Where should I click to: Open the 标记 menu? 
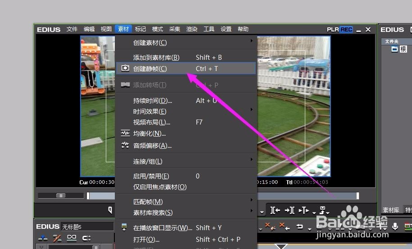click(x=140, y=29)
